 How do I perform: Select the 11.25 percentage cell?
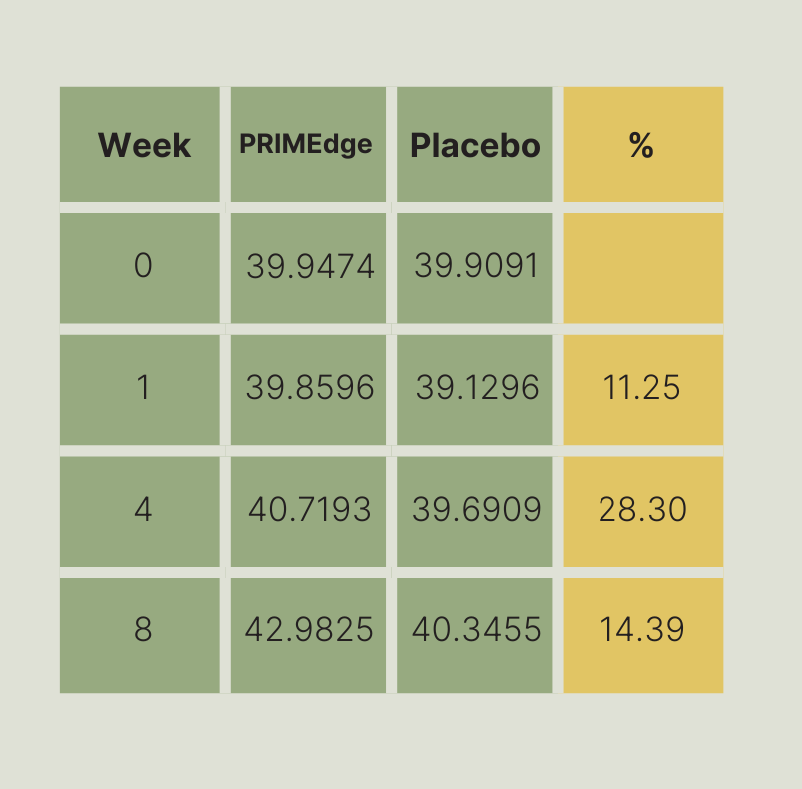pyautogui.click(x=642, y=389)
